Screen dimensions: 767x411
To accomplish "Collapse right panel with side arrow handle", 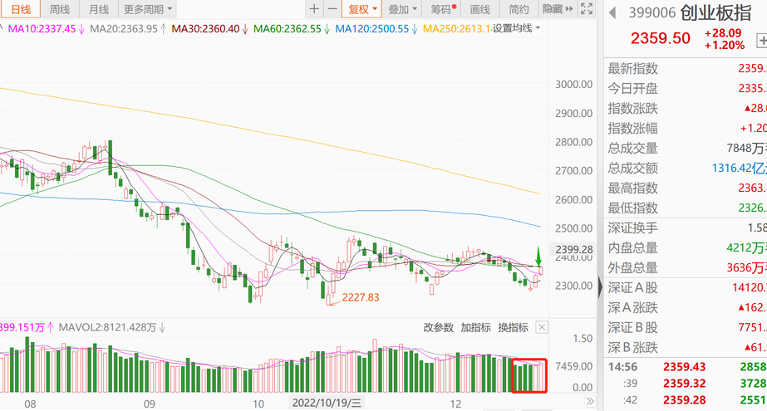I will (600, 286).
